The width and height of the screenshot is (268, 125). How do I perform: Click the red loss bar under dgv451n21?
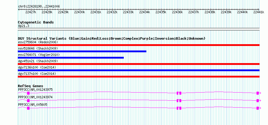point(139,64)
